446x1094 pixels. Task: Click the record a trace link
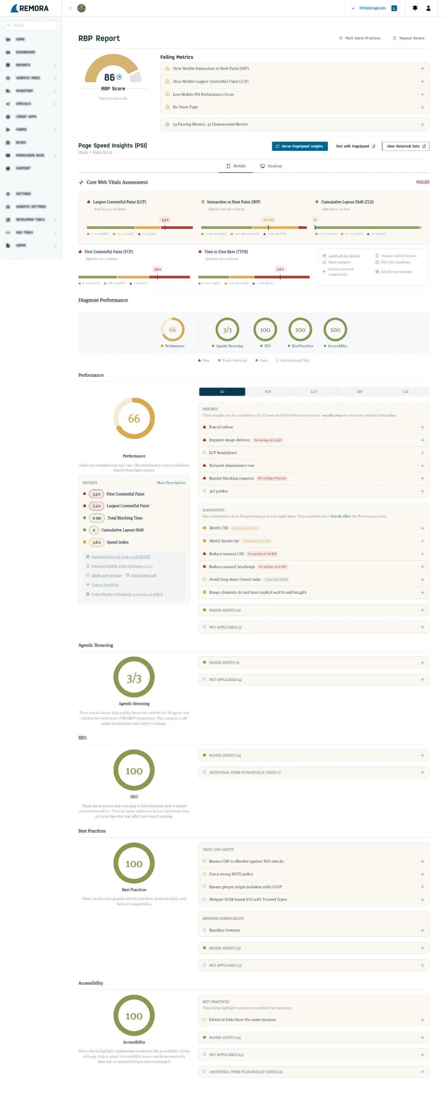(332, 415)
